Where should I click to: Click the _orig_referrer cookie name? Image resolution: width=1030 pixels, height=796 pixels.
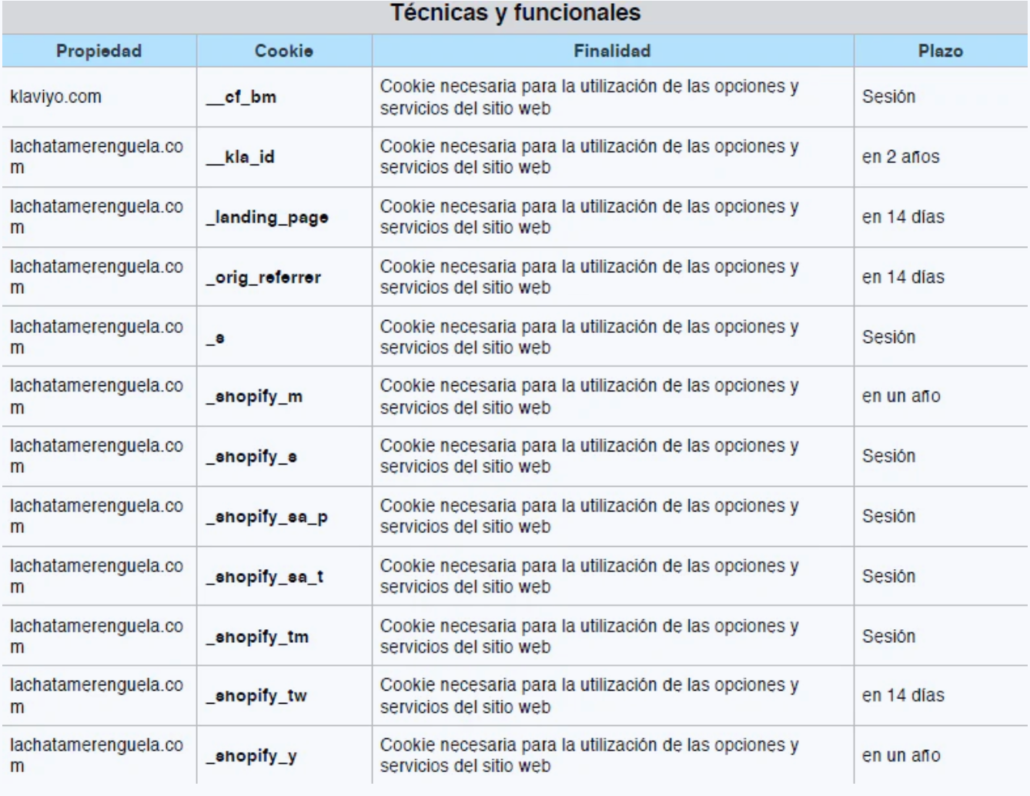(x=263, y=278)
